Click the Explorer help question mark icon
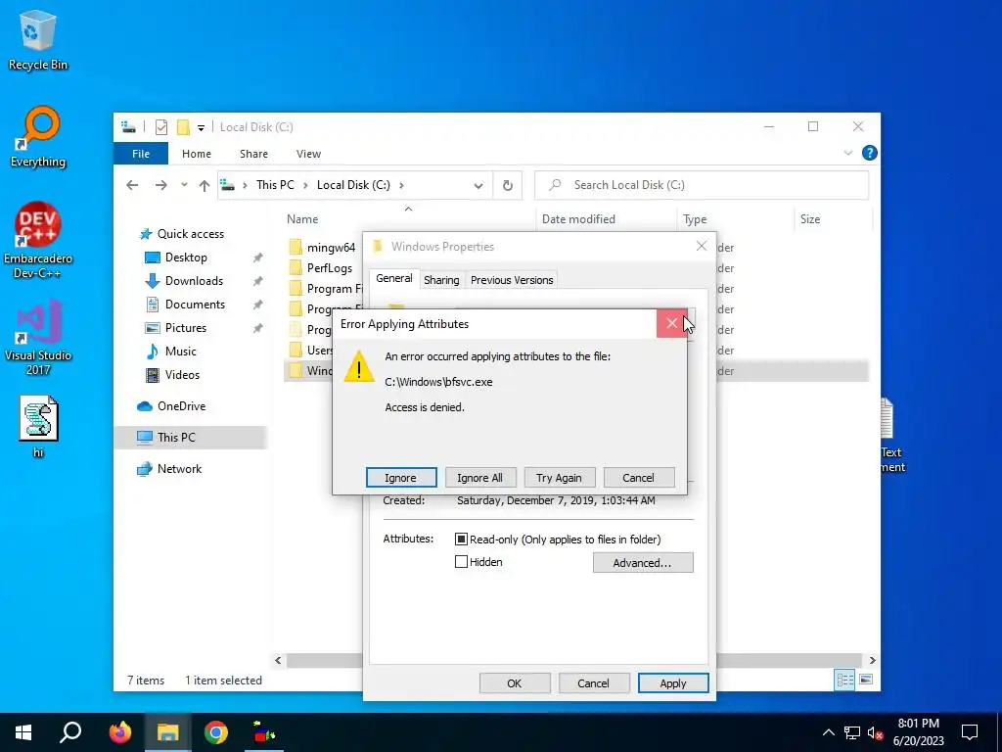Viewport: 1002px width, 752px height. [869, 153]
